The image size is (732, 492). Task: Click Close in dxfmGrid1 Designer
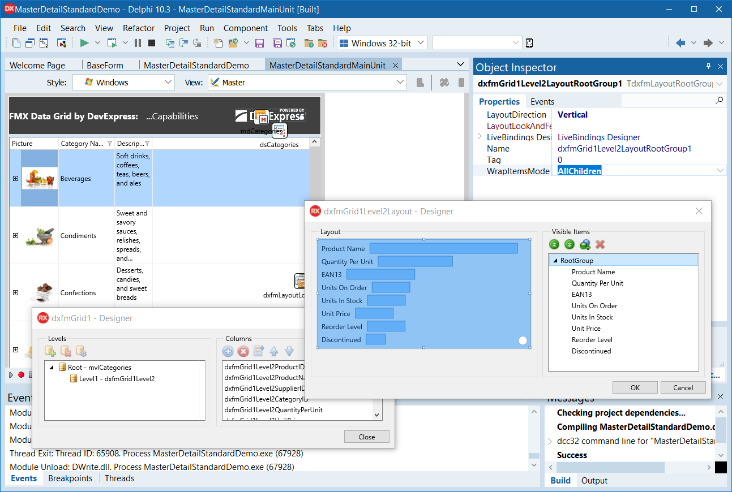tap(367, 437)
